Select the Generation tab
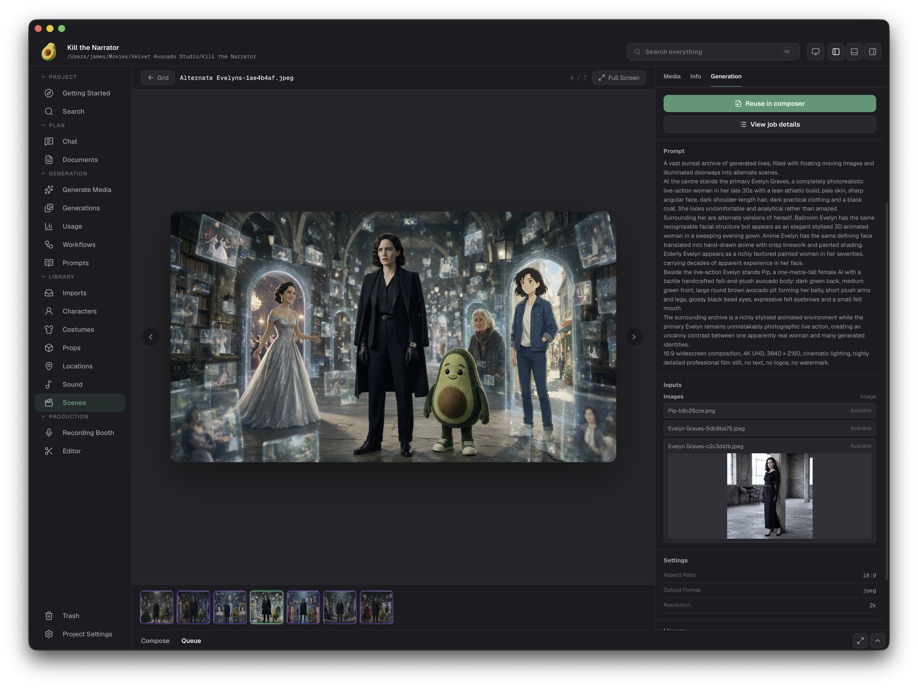The image size is (918, 688). click(726, 76)
